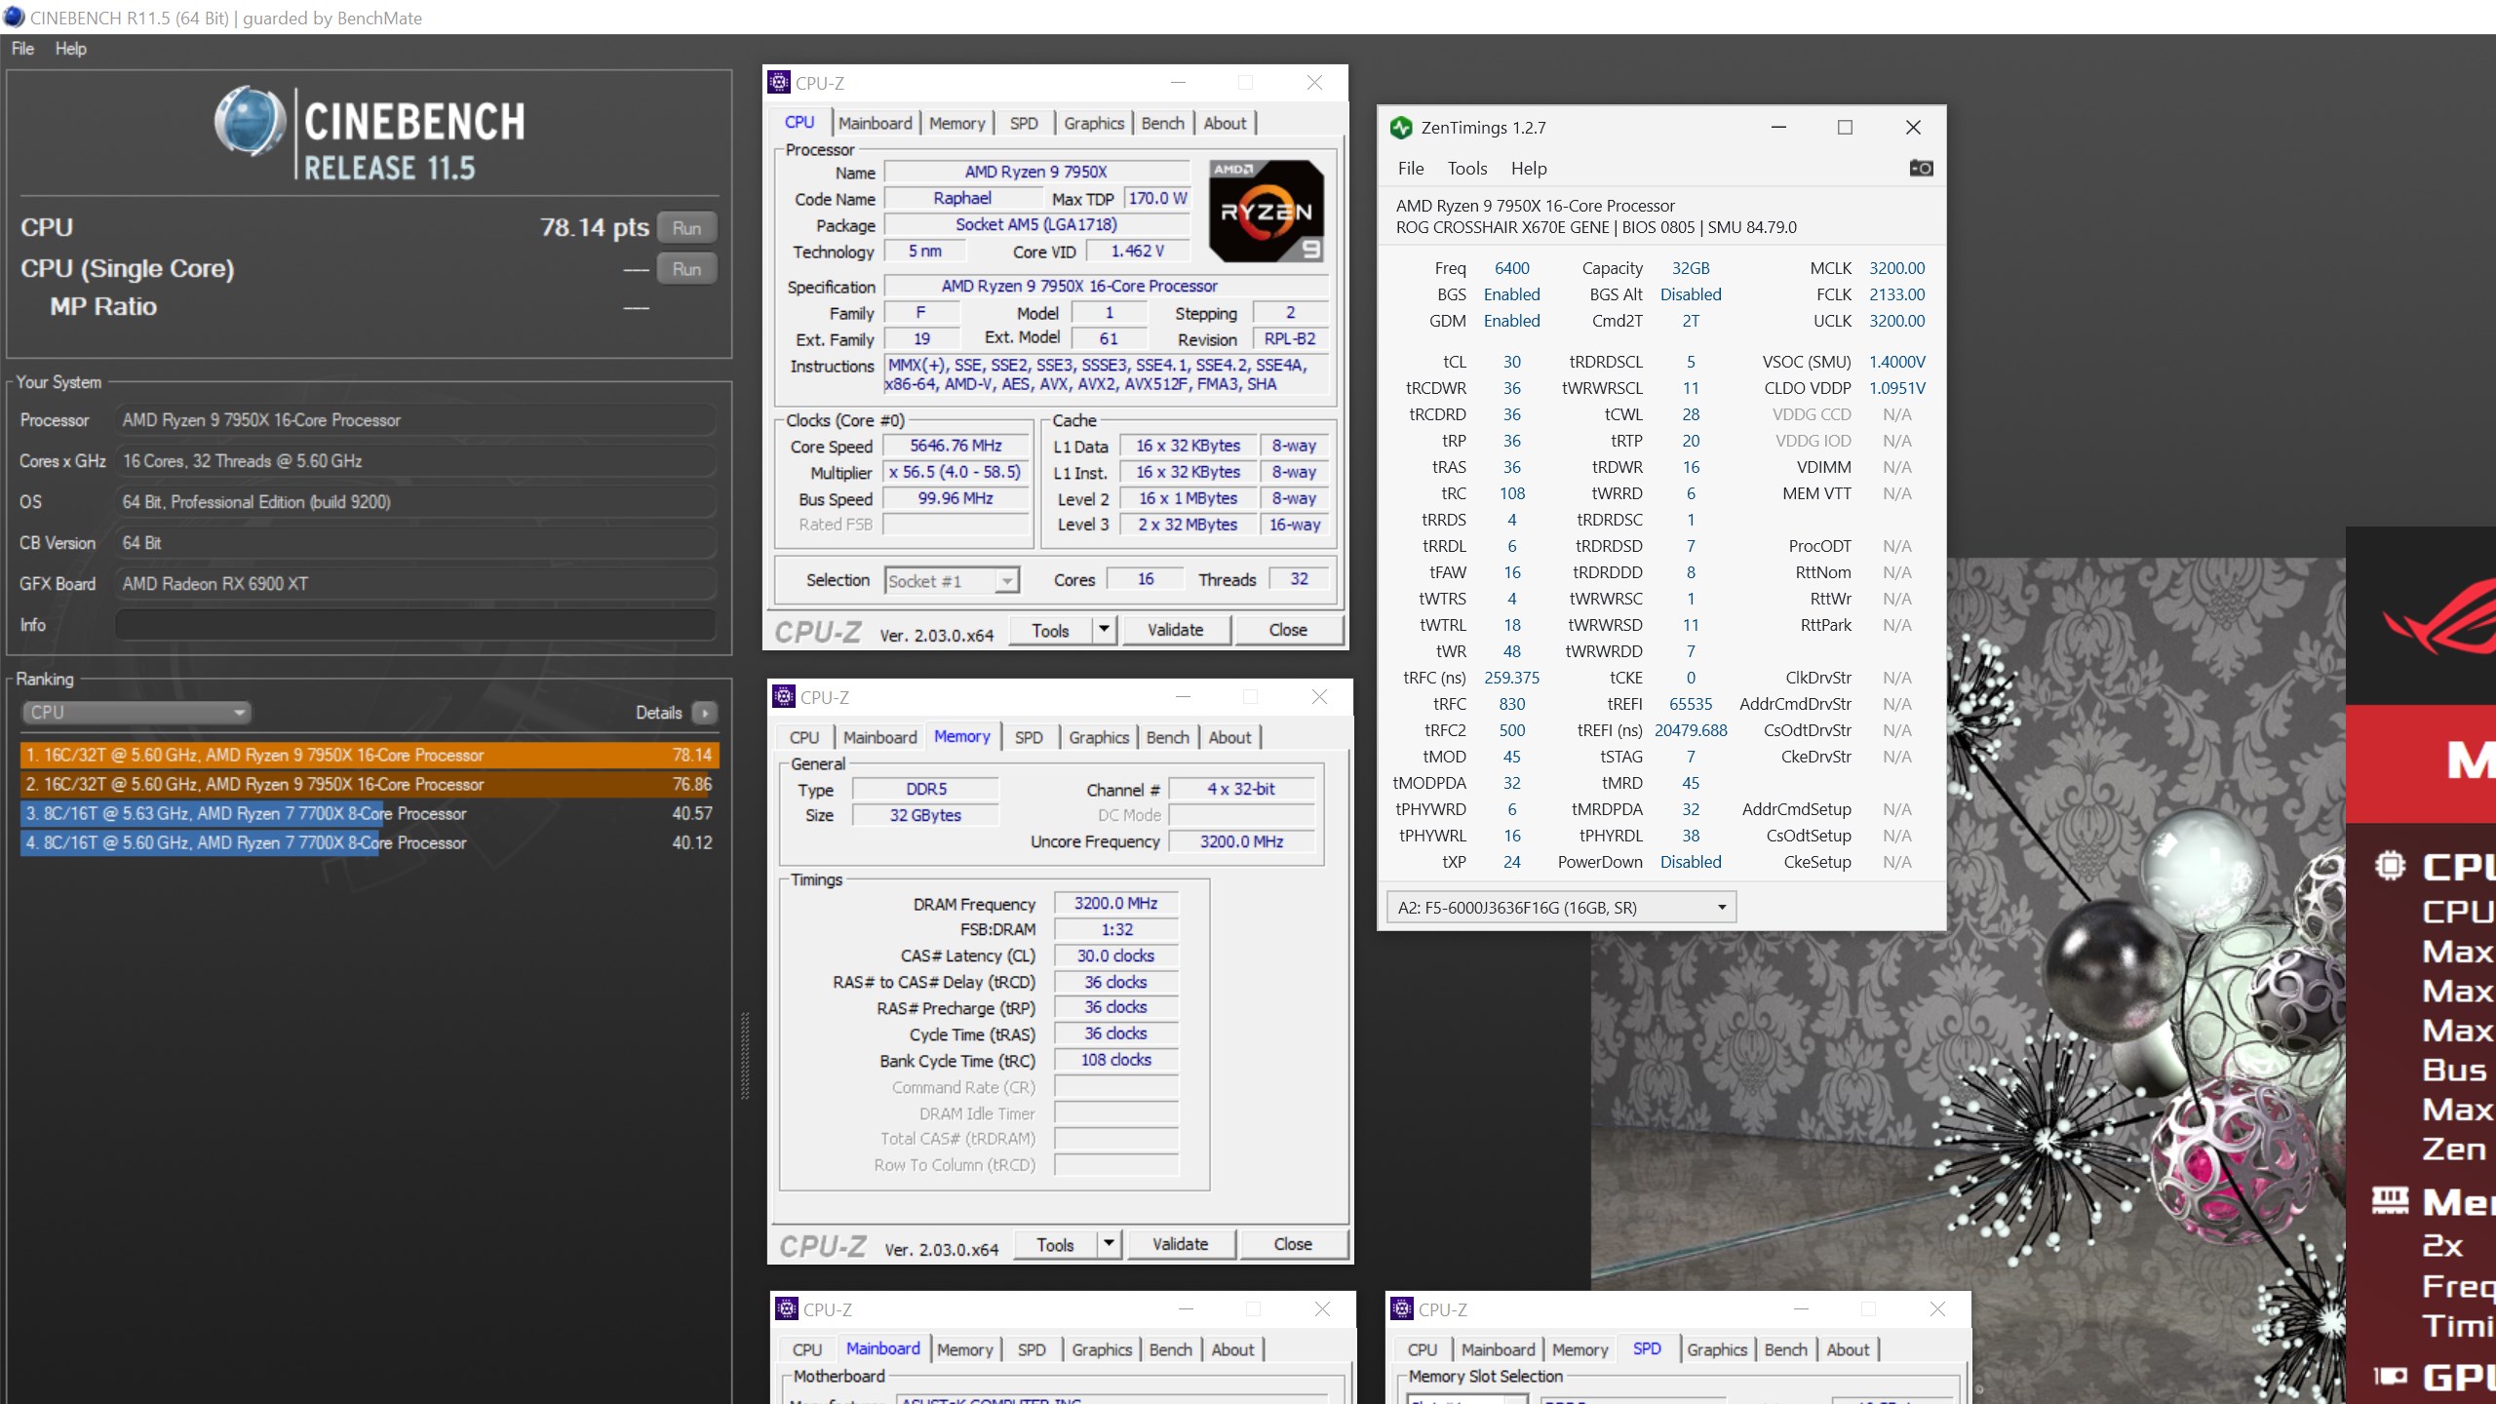2496x1404 pixels.
Task: Select ranking entry 3 Ryzen 7 7700X 5.63 GHz
Action: tap(370, 813)
